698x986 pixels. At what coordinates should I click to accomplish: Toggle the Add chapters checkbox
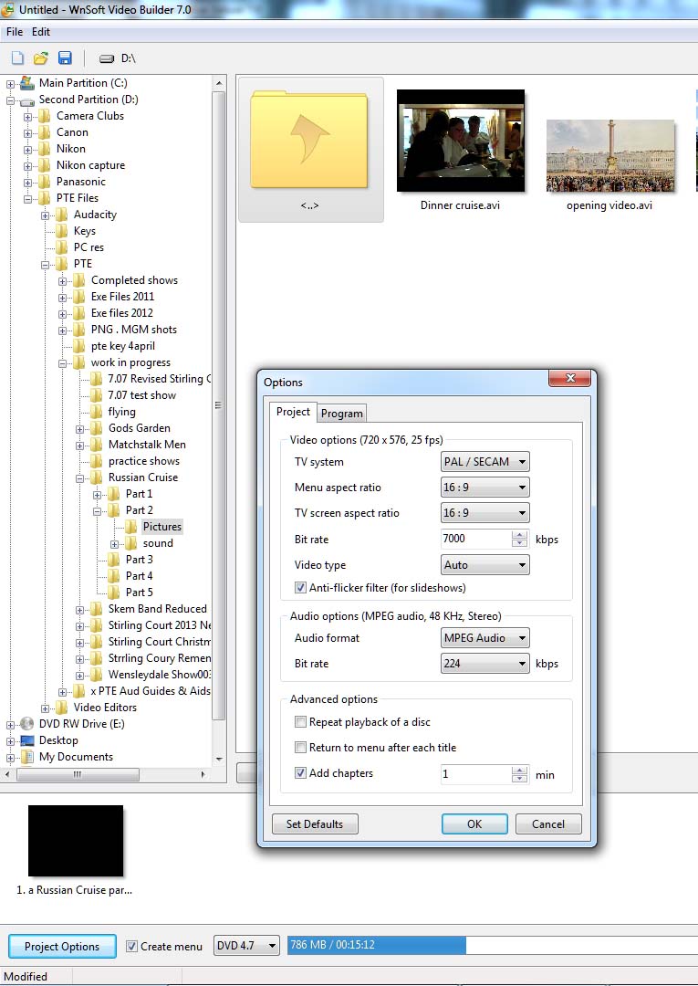tap(300, 773)
